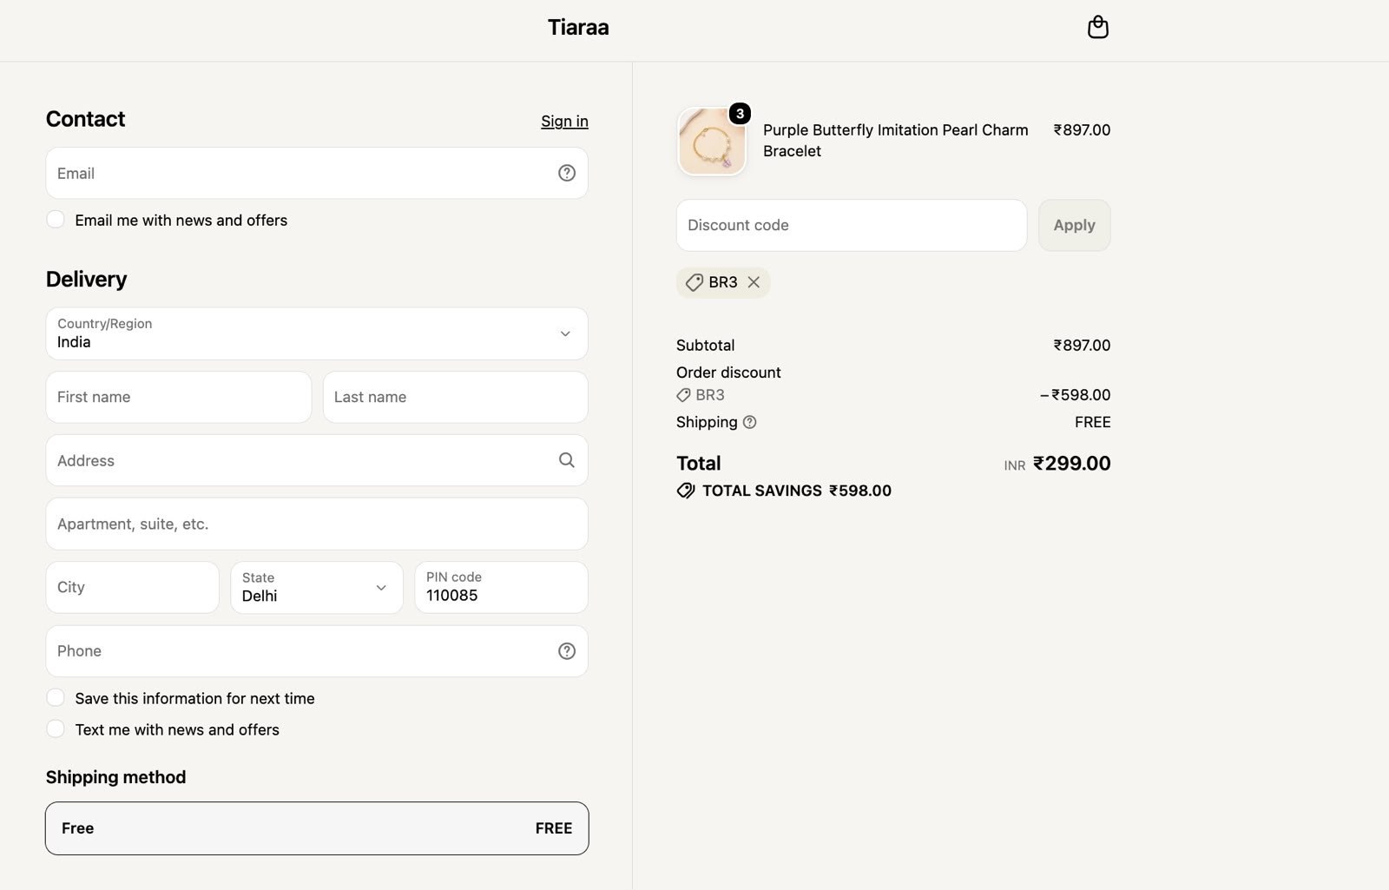This screenshot has width=1389, height=890.
Task: Focus the Discount code input field
Action: click(852, 225)
